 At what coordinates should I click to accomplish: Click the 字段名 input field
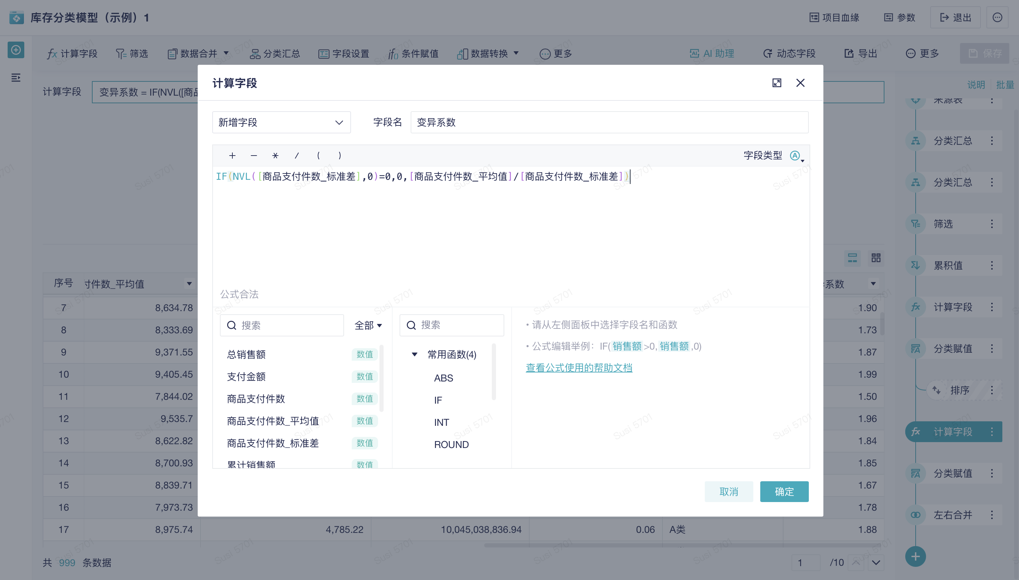(609, 122)
